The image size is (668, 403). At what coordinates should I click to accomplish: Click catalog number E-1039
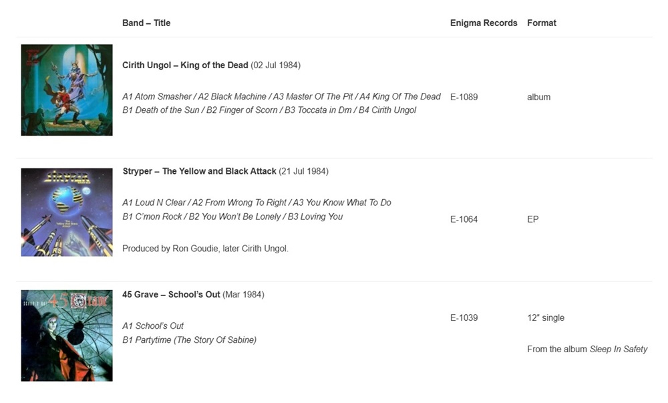coord(464,318)
